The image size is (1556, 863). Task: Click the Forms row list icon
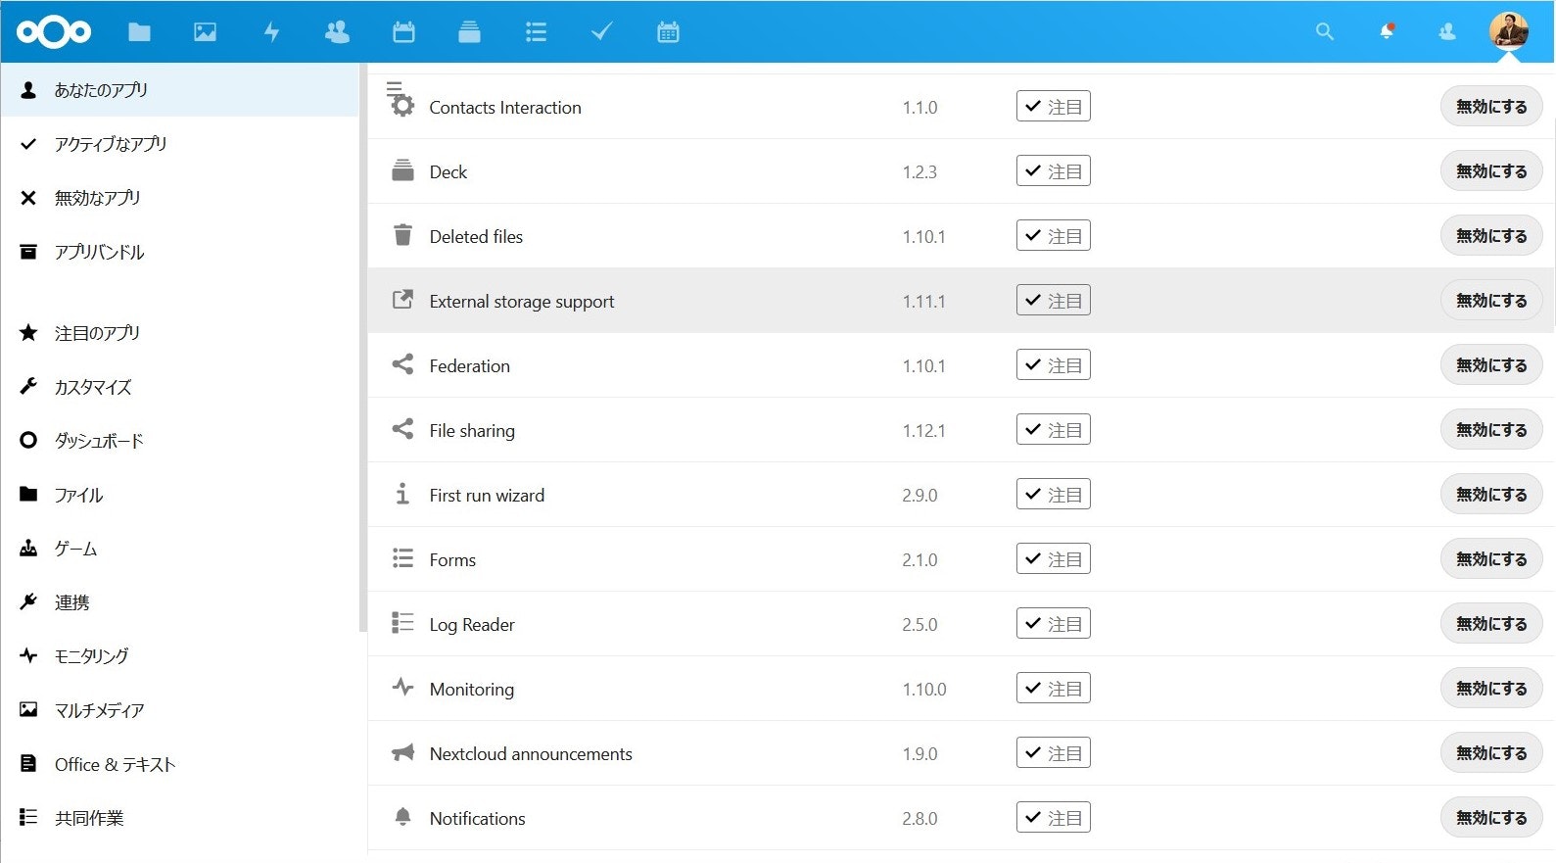click(x=402, y=558)
